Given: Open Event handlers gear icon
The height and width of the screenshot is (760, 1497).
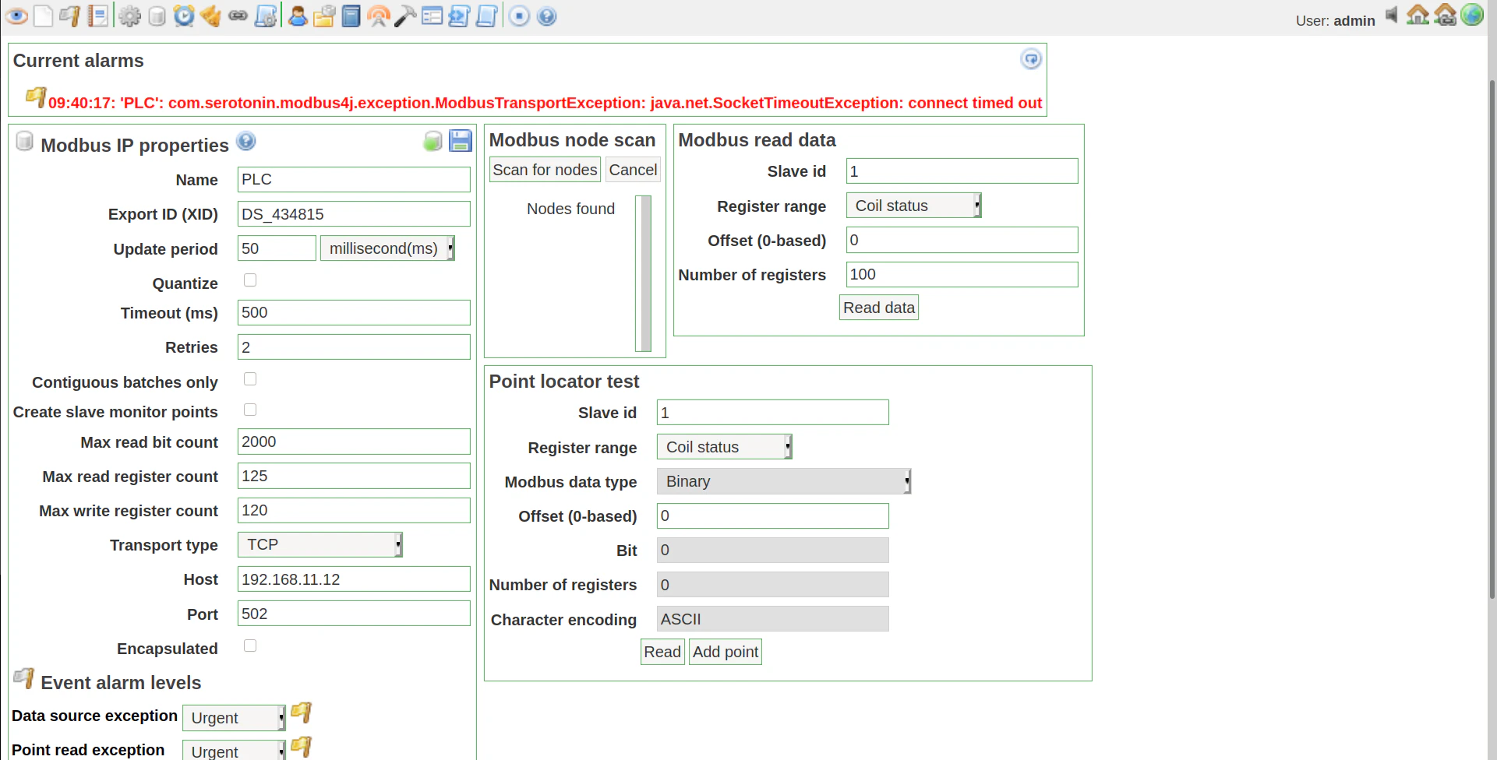Looking at the screenshot, I should (130, 16).
